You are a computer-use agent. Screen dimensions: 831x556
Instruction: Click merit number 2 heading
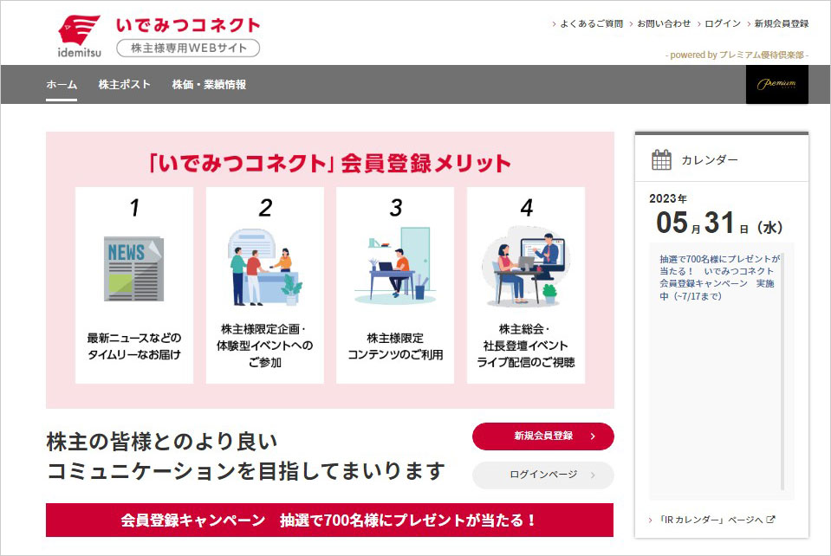265,207
